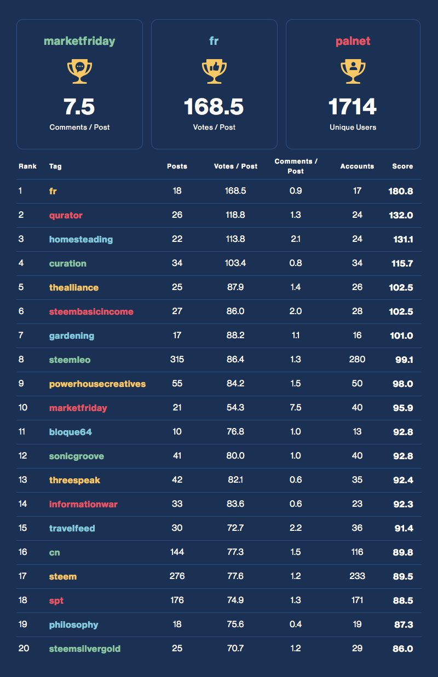Open the bloque64 tag
Image resolution: width=438 pixels, height=677 pixels.
click(x=71, y=432)
